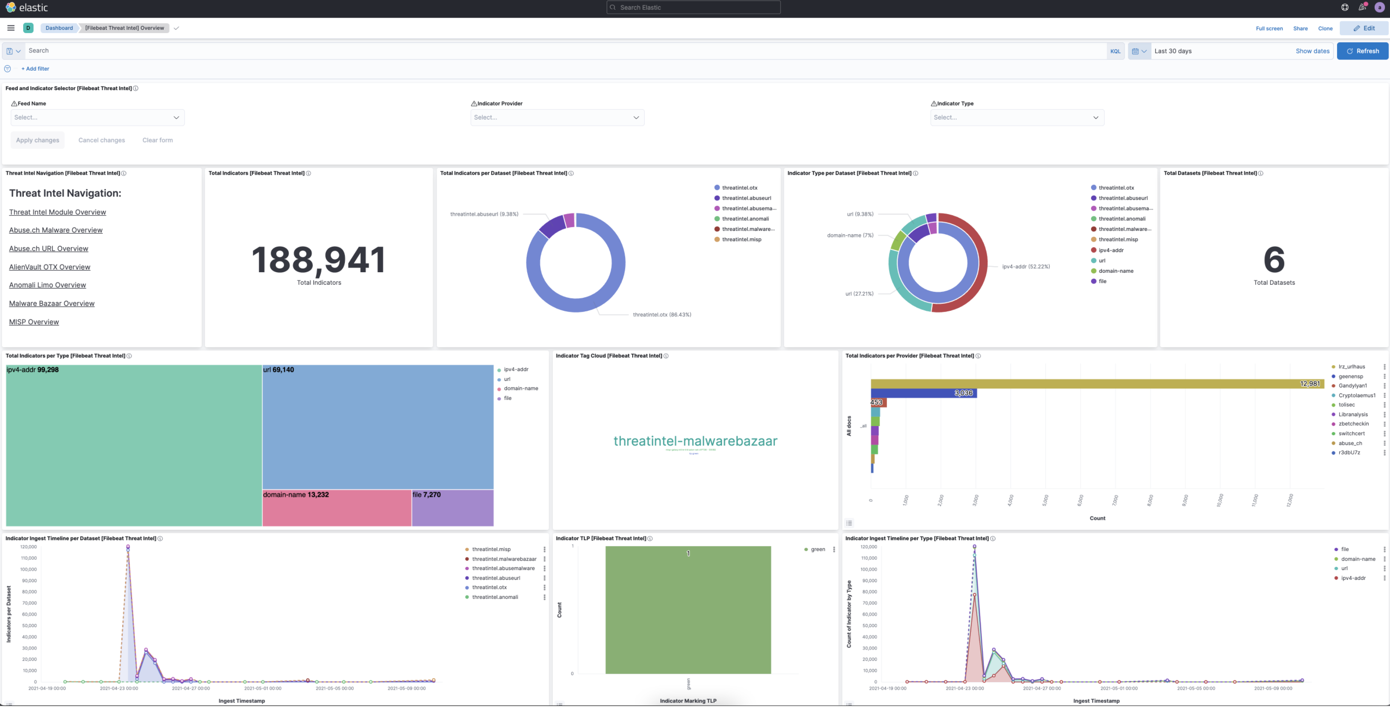
Task: Open the Share menu
Action: pyautogui.click(x=1300, y=29)
